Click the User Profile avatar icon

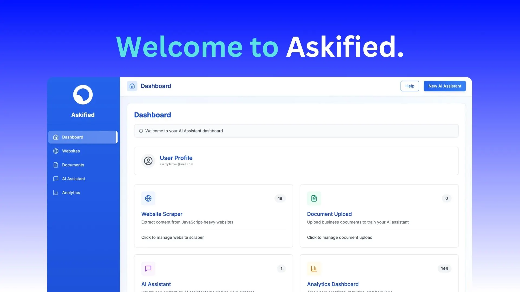148,161
